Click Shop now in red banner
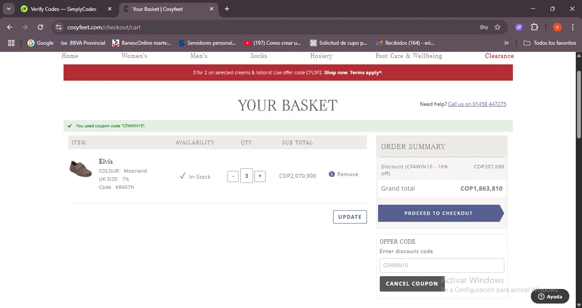Viewport: 582px width, 308px height. (x=336, y=73)
